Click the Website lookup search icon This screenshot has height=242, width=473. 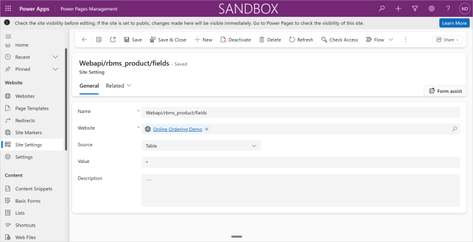coord(454,129)
